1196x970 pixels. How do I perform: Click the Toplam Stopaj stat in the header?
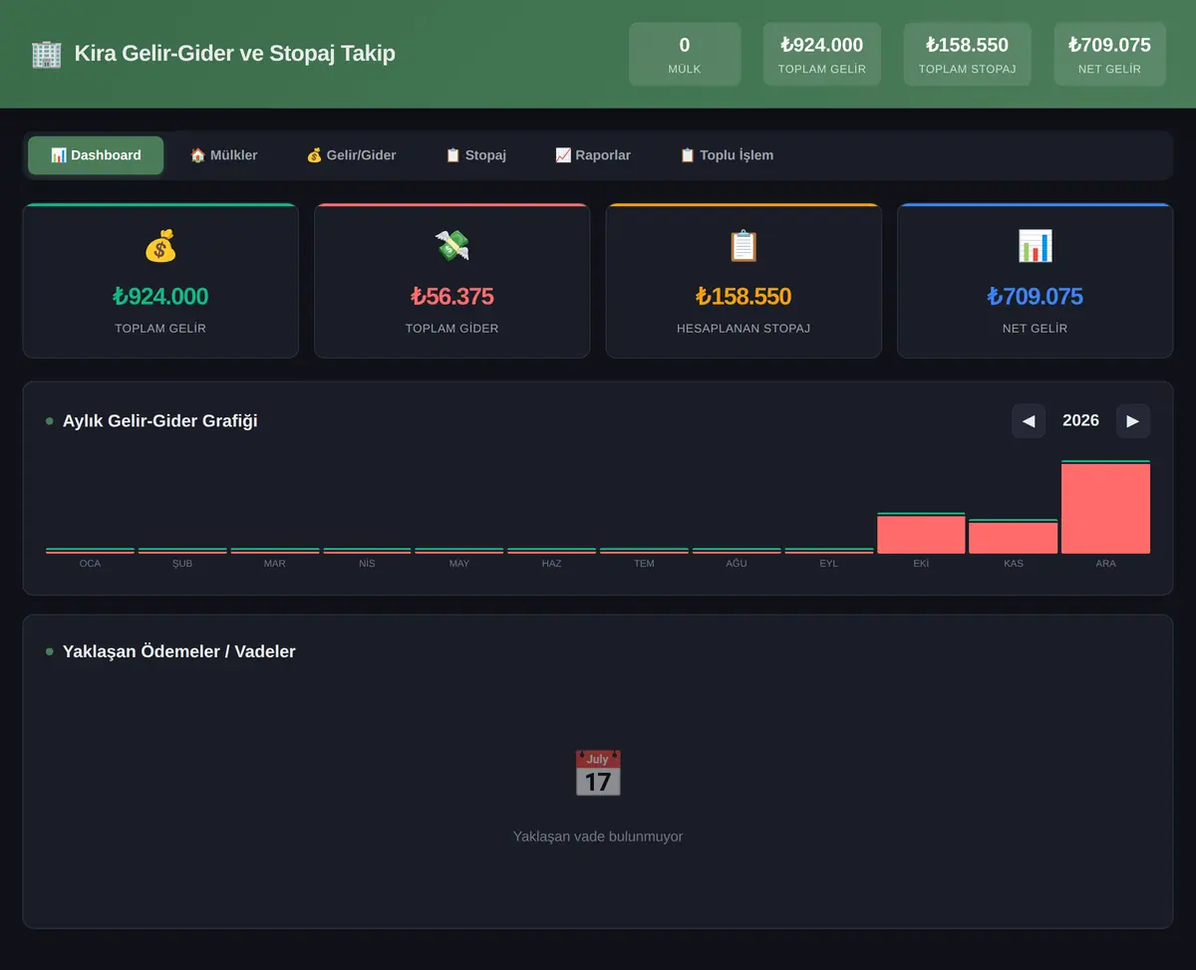(967, 54)
